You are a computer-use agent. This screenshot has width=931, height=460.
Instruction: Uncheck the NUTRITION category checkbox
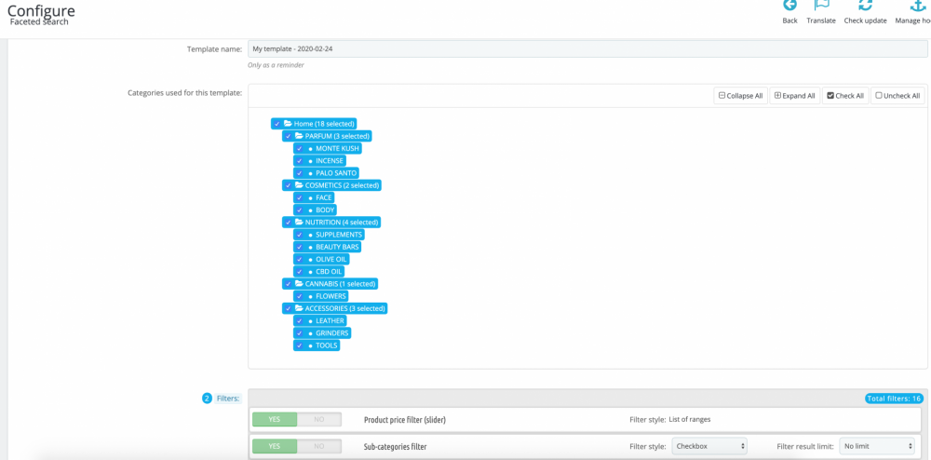pyautogui.click(x=288, y=223)
